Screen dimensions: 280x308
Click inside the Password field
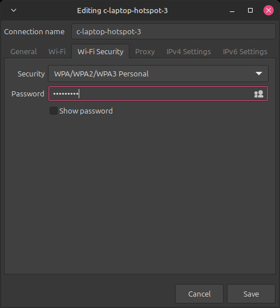click(x=158, y=94)
